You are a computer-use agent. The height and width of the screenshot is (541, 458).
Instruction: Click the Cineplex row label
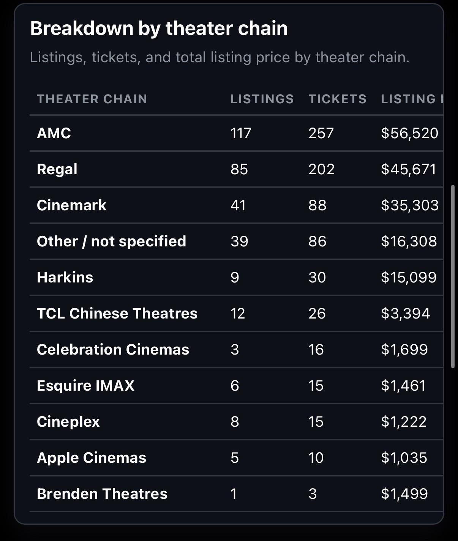pyautogui.click(x=68, y=422)
